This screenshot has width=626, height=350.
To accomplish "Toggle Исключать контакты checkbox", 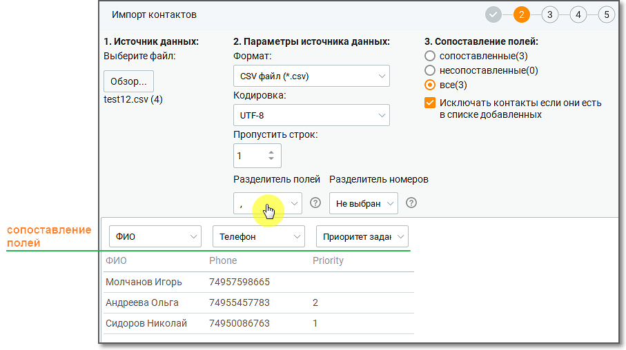I will pyautogui.click(x=429, y=103).
